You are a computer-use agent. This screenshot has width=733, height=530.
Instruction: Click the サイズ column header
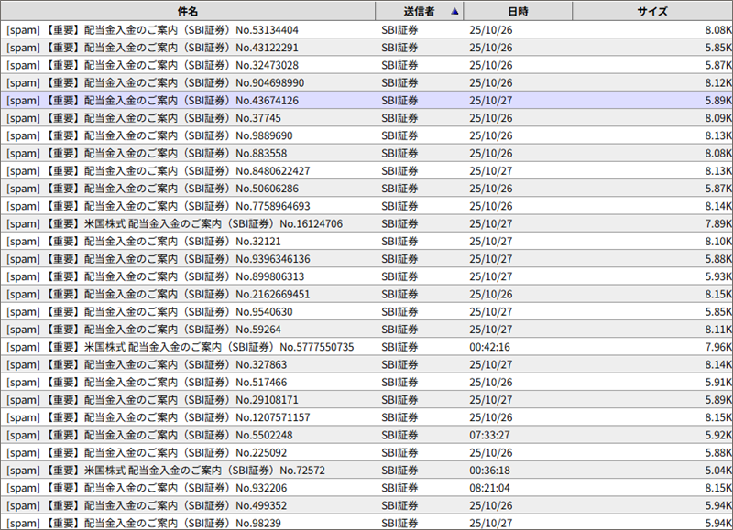coord(651,12)
